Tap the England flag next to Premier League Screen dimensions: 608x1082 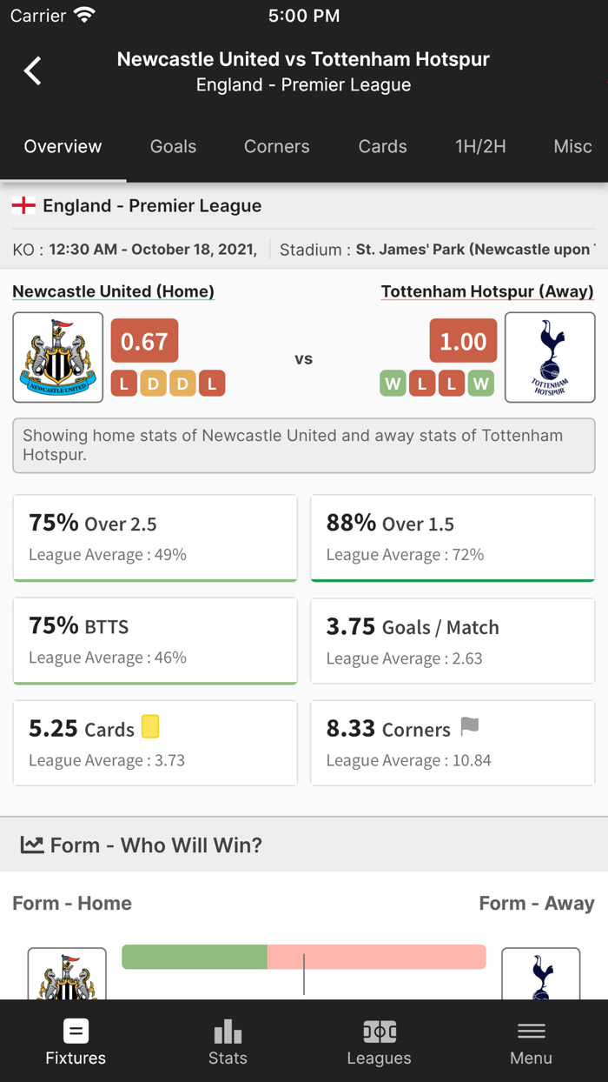pyautogui.click(x=25, y=205)
